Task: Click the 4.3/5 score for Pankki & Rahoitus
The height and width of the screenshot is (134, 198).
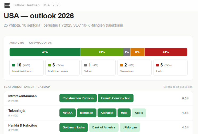Action: [185, 127]
